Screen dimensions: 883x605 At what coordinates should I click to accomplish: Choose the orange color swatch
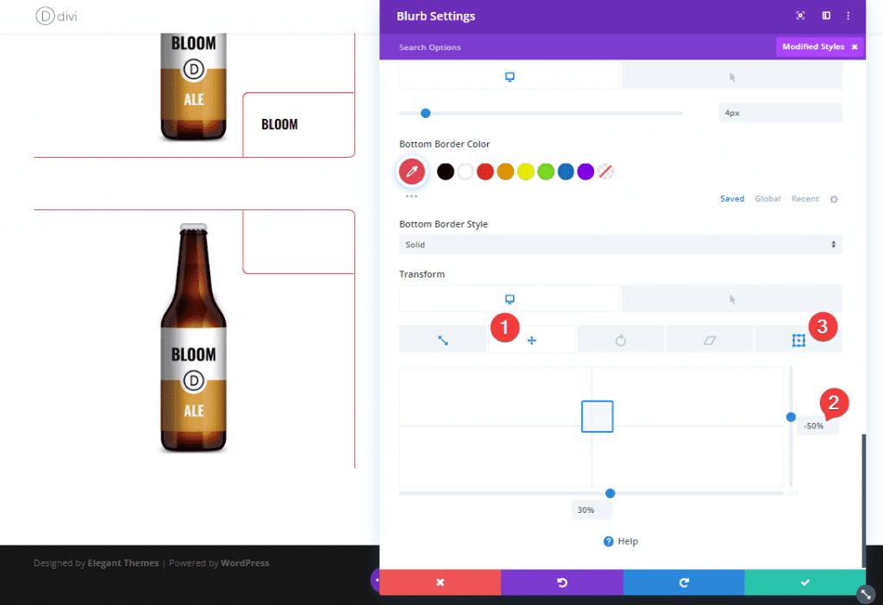[x=505, y=172]
